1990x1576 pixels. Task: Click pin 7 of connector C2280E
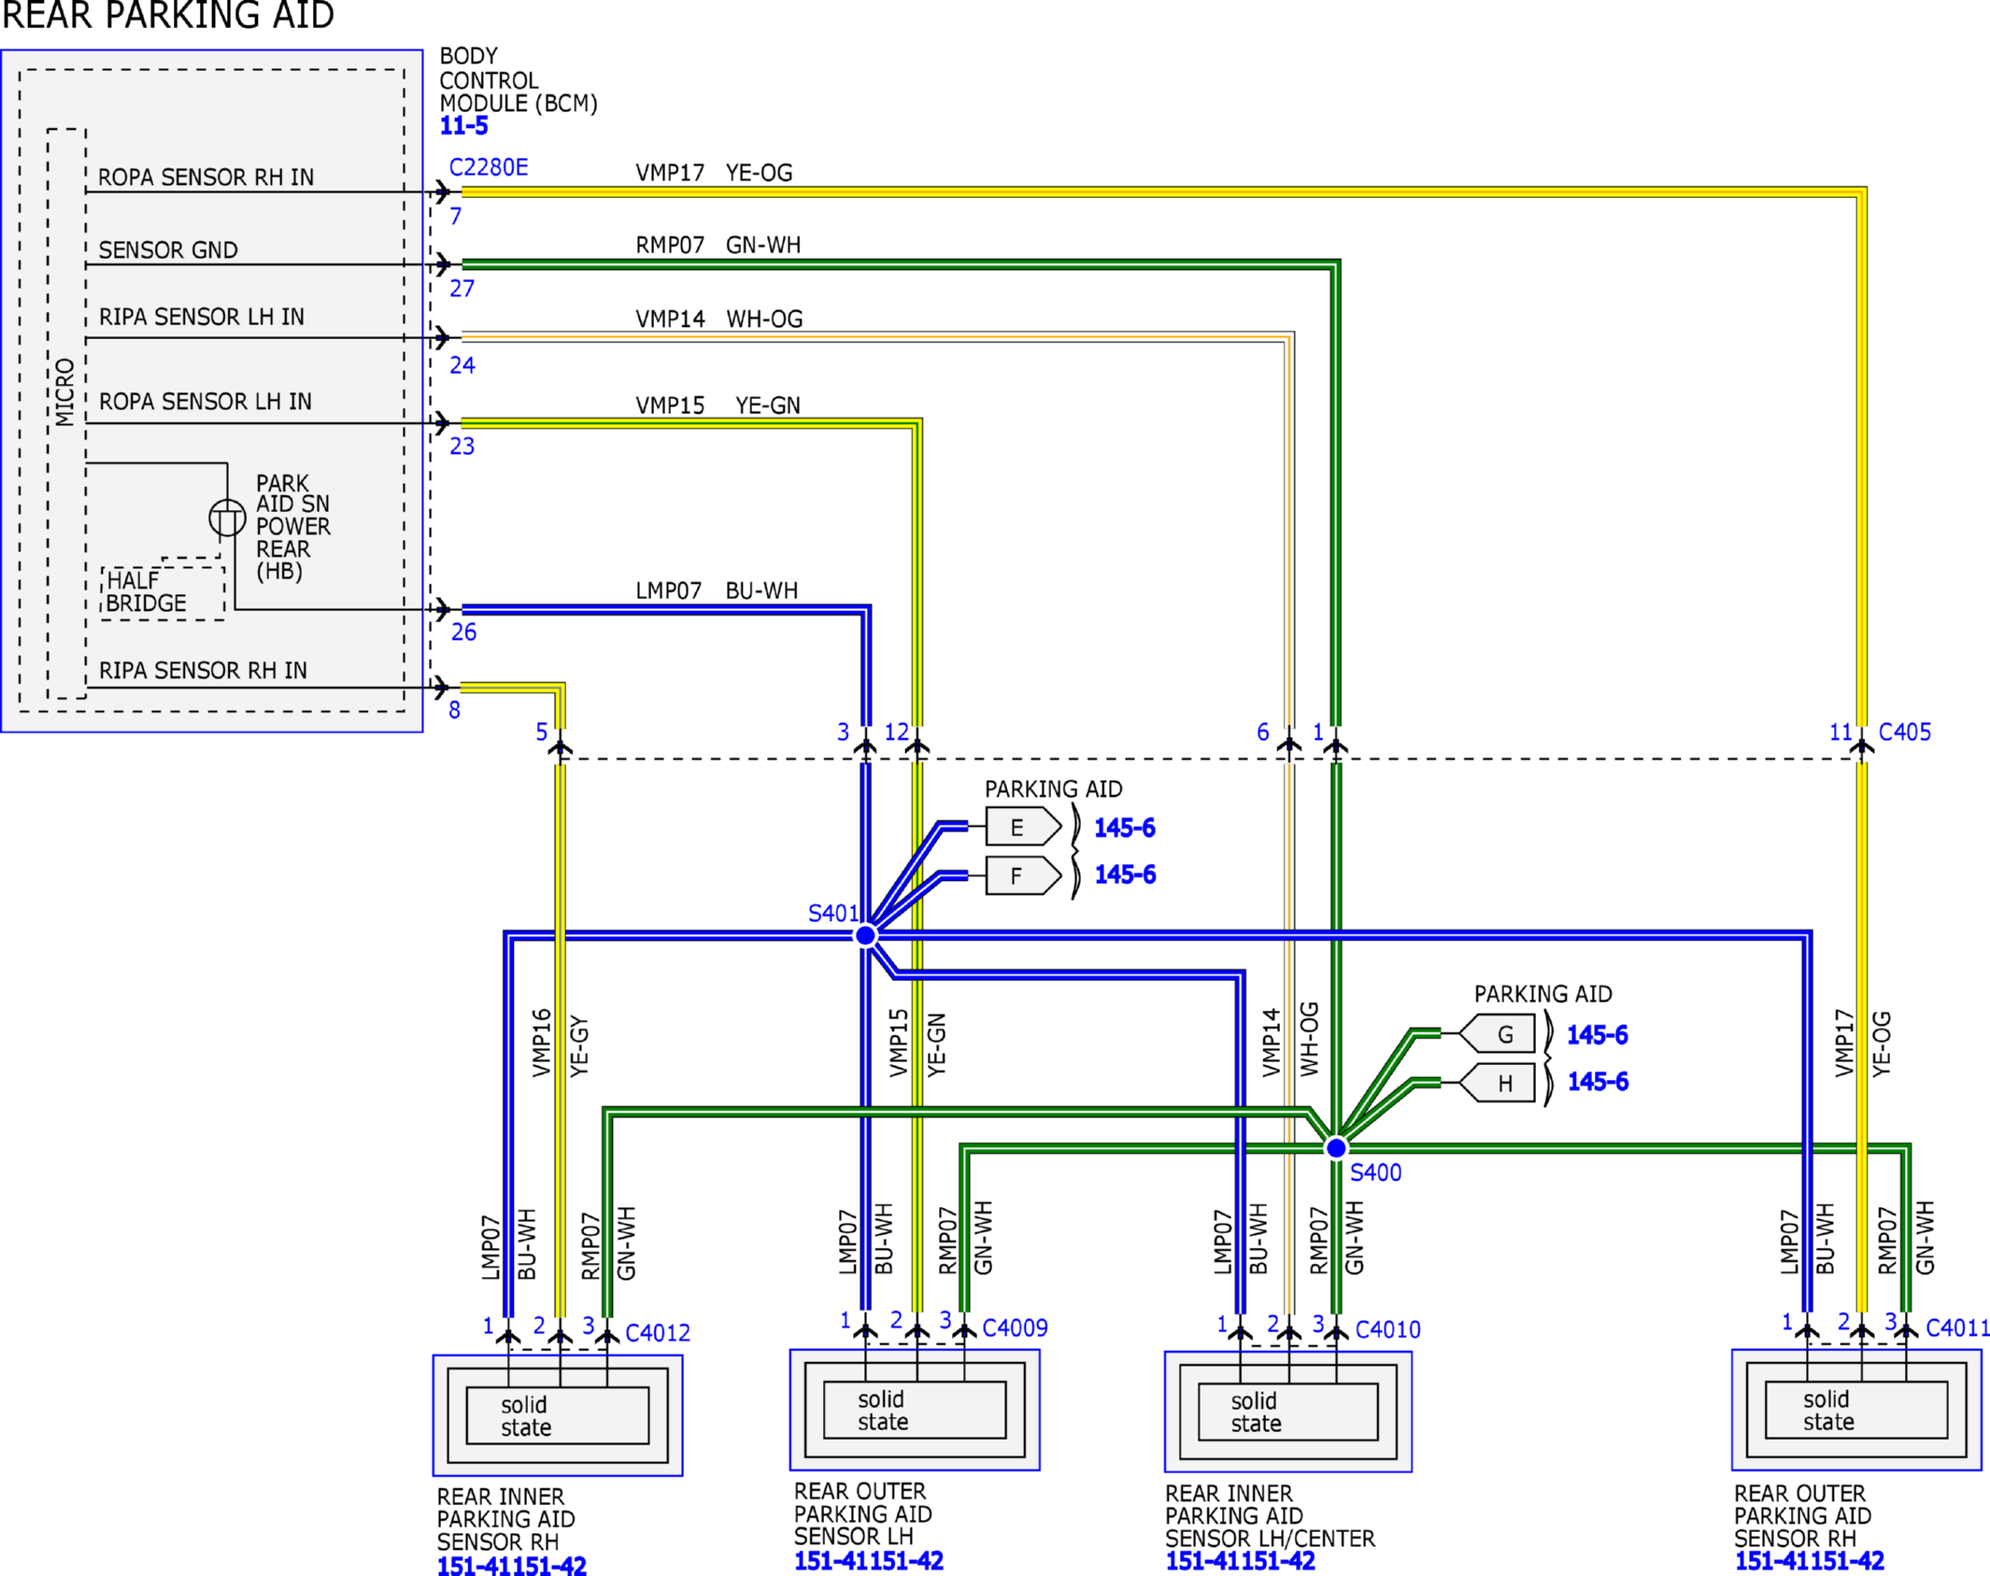[x=456, y=217]
